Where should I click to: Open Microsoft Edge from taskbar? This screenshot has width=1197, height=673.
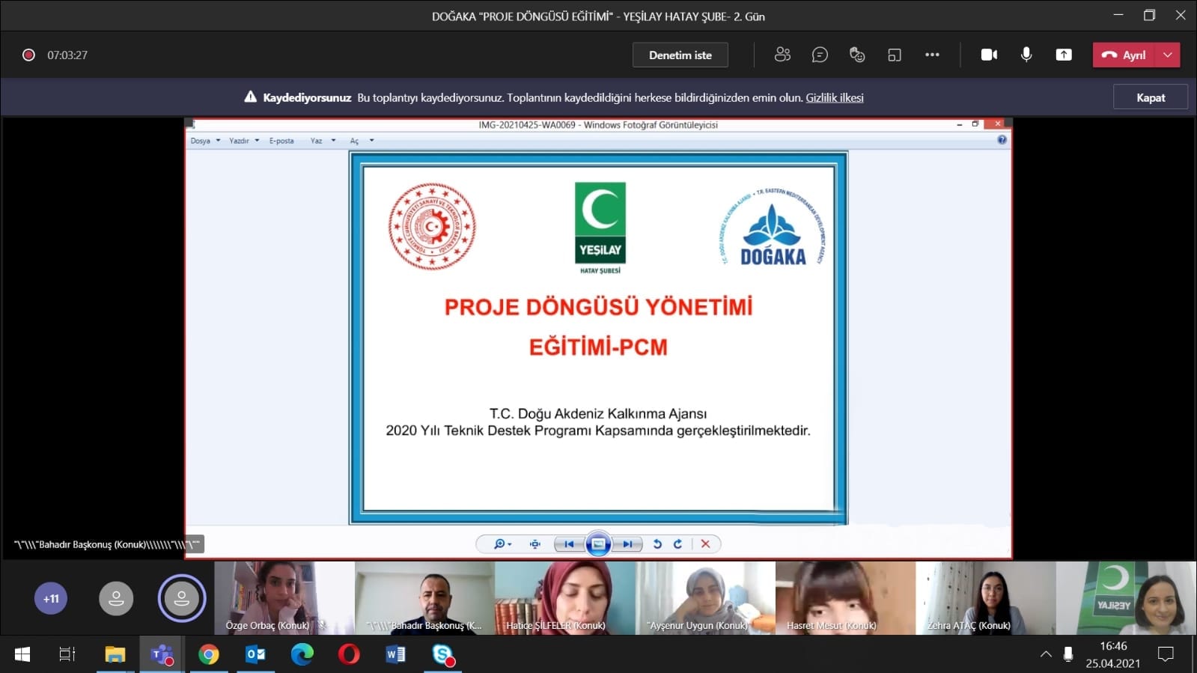point(302,654)
